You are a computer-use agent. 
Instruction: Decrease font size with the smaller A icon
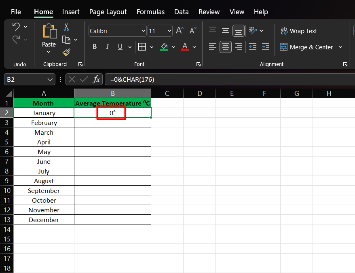coord(193,30)
